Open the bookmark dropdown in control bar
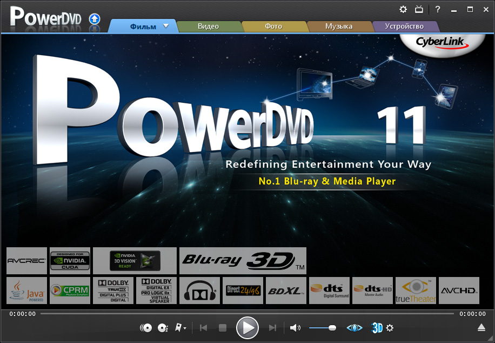The height and width of the screenshot is (343, 495). coord(181,328)
